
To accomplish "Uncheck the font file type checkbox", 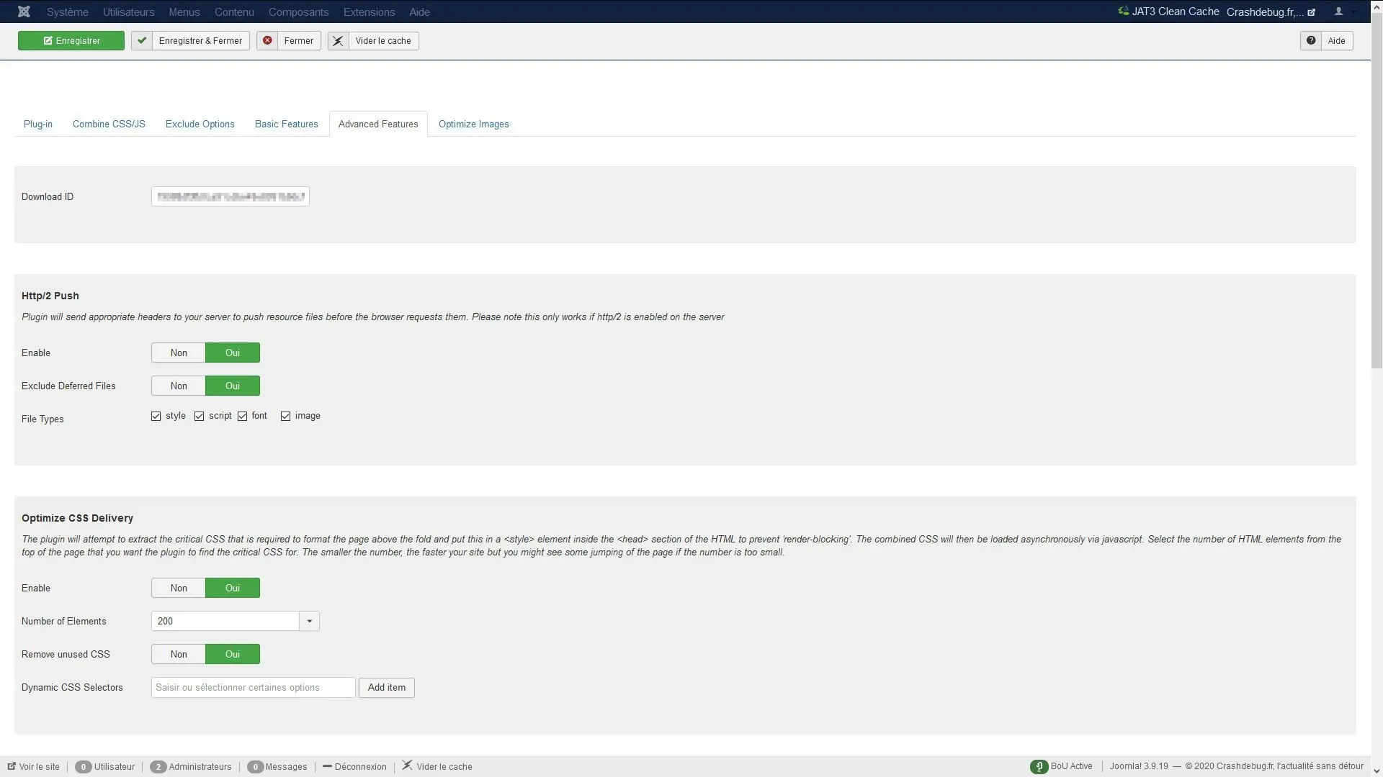I will pyautogui.click(x=242, y=416).
